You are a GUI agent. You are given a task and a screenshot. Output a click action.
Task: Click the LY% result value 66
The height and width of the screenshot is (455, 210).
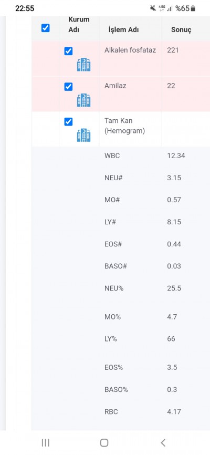(x=171, y=339)
